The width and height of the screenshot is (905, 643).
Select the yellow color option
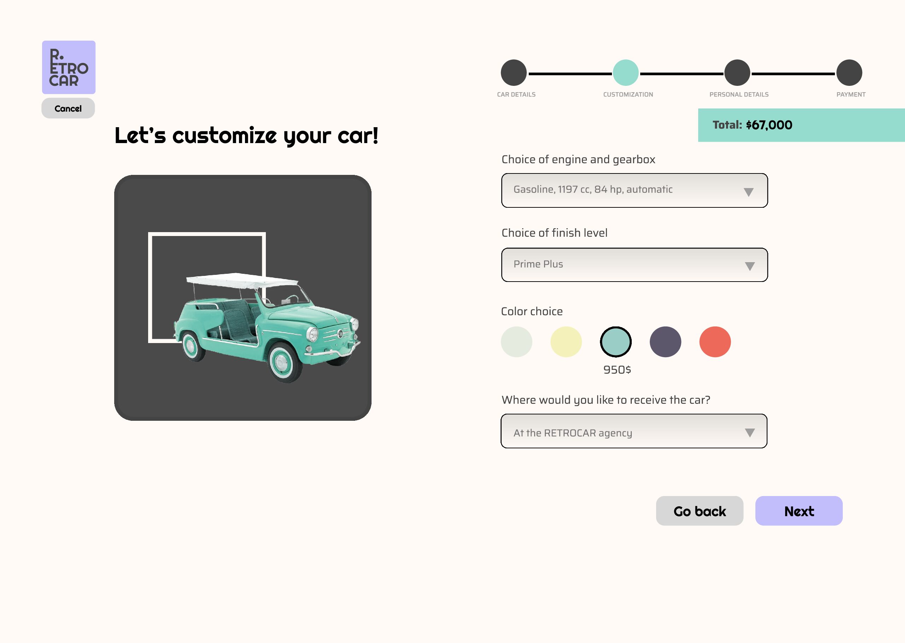[x=566, y=342]
